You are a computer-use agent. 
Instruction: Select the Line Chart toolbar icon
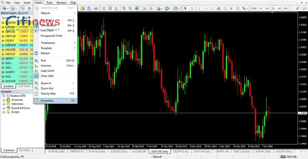[117, 8]
